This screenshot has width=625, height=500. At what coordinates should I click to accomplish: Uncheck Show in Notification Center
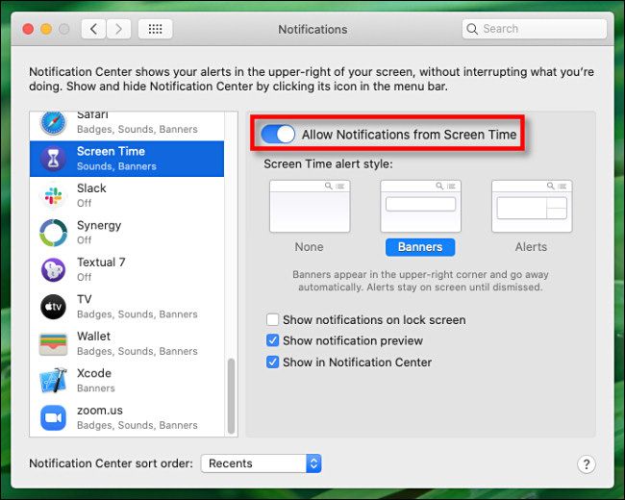273,362
